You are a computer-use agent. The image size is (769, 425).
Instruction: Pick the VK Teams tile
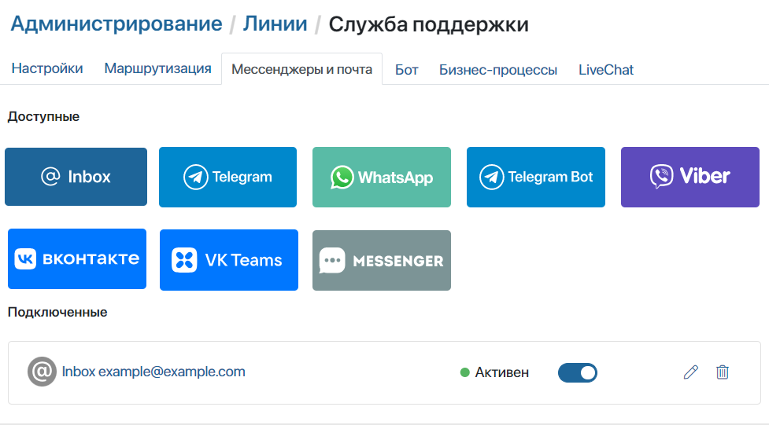point(229,260)
